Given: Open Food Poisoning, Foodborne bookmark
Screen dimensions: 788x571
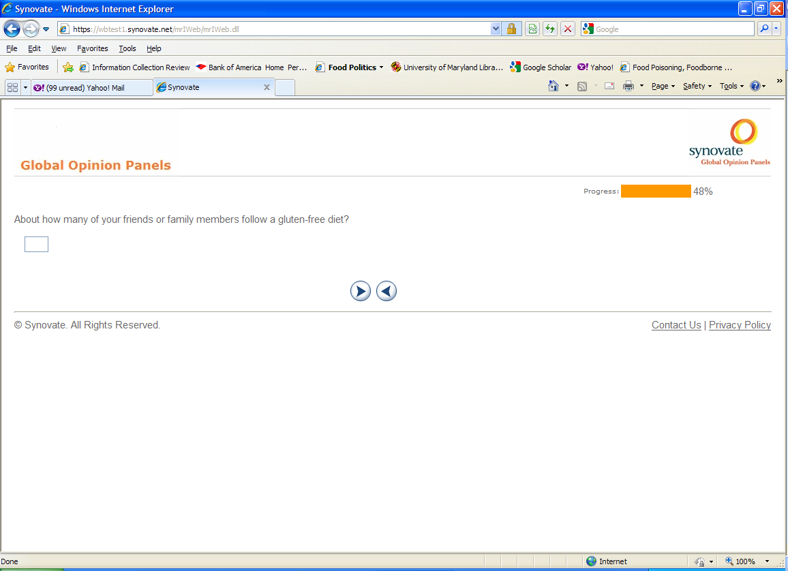Looking at the screenshot, I should point(676,67).
